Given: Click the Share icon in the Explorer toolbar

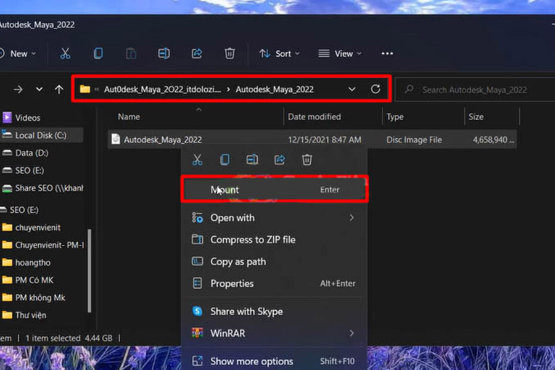Looking at the screenshot, I should coord(197,54).
